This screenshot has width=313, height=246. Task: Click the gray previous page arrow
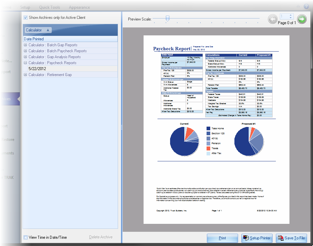(x=273, y=19)
